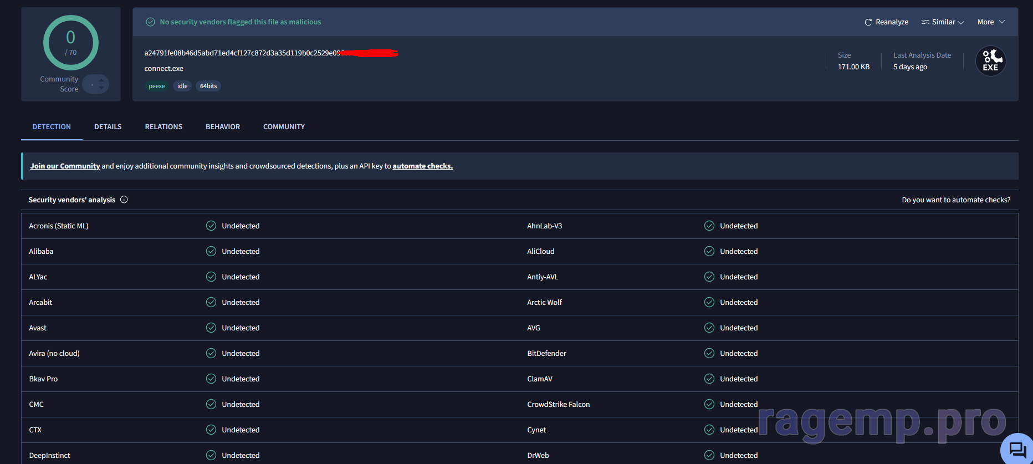Click the Antiy-AVL vendor name
The width and height of the screenshot is (1033, 464).
(x=543, y=277)
